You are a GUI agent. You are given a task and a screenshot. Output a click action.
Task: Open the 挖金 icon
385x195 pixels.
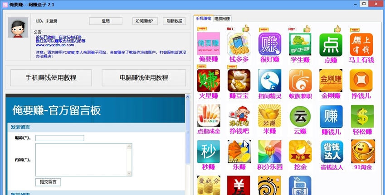pos(300,152)
